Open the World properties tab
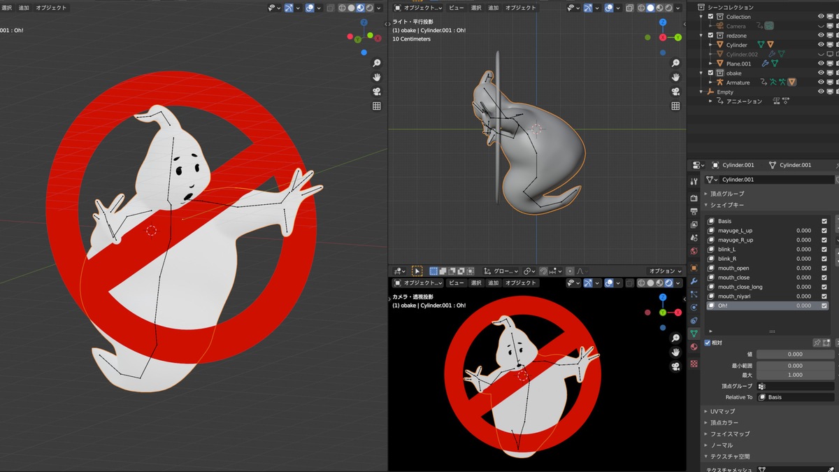Image resolution: width=839 pixels, height=472 pixels. coord(694,251)
